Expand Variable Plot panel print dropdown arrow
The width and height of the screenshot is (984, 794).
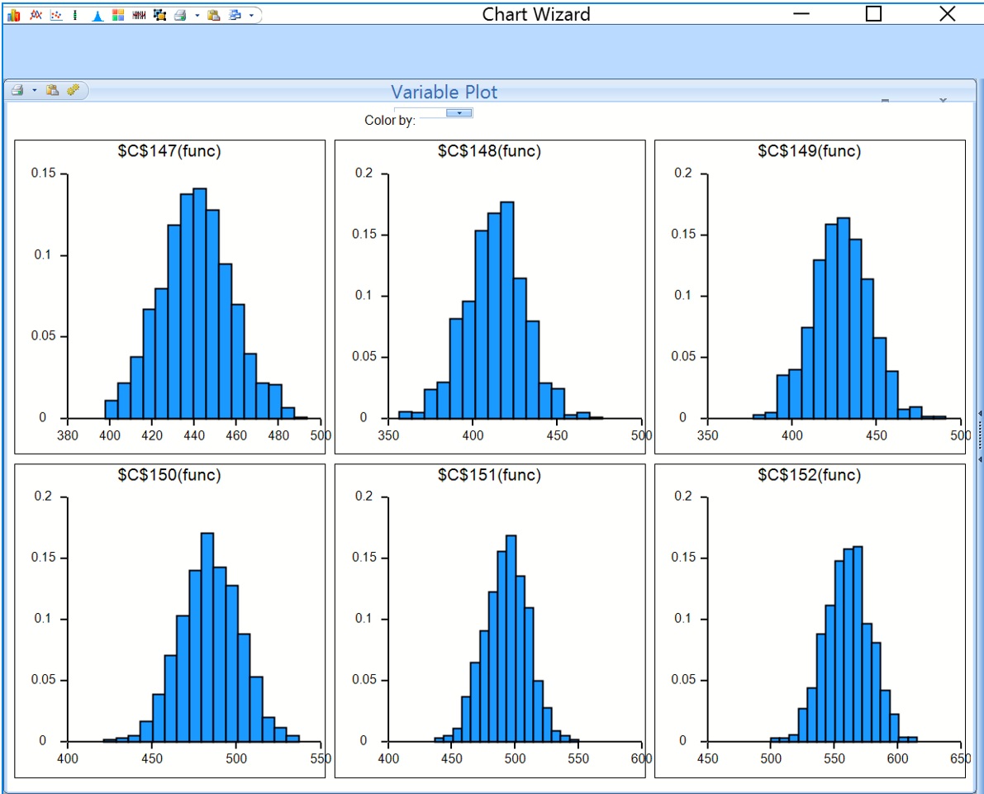[34, 90]
